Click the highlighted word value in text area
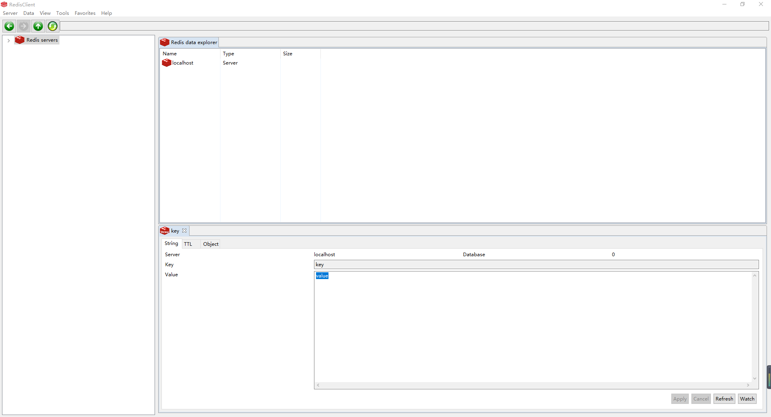Image resolution: width=771 pixels, height=417 pixels. point(322,276)
